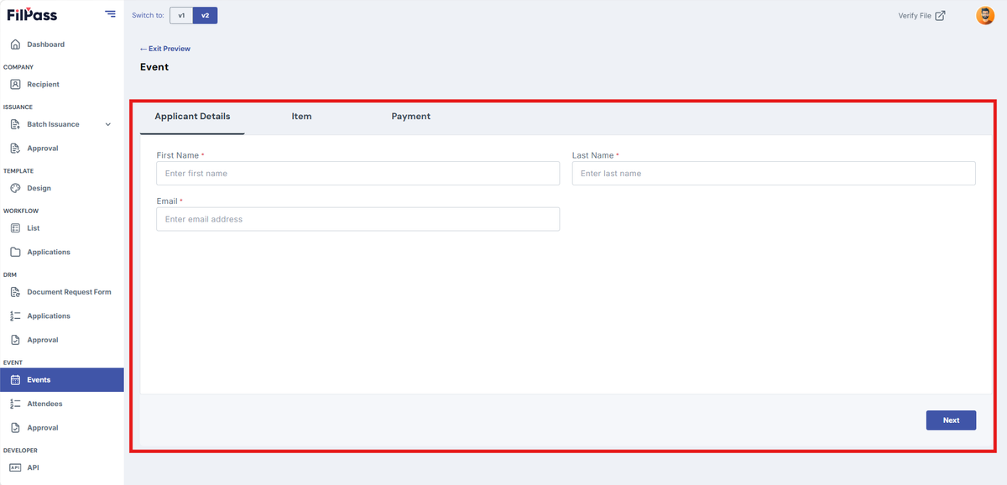This screenshot has height=485, width=1007.
Task: Click the Recipient person icon
Action: point(15,84)
